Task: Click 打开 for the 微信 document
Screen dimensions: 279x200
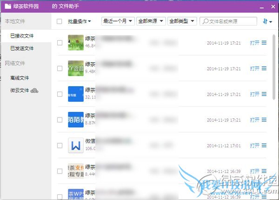Action: (255, 145)
